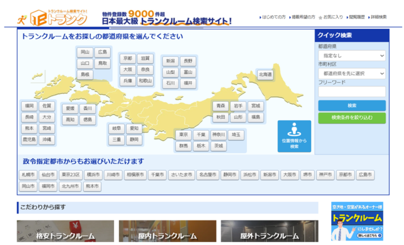Choose 大阪市 designated city
Screen dimensions: 404x245
click(290, 175)
